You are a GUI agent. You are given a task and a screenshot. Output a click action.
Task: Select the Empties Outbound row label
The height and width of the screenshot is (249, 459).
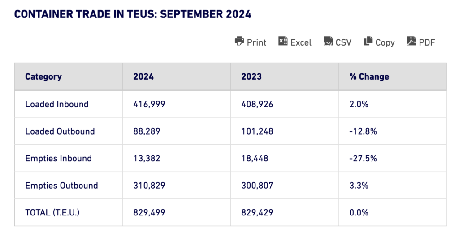(x=61, y=186)
